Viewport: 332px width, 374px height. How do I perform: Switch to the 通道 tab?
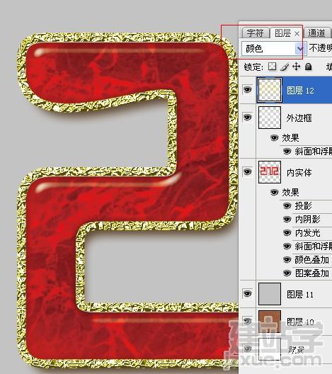click(316, 33)
